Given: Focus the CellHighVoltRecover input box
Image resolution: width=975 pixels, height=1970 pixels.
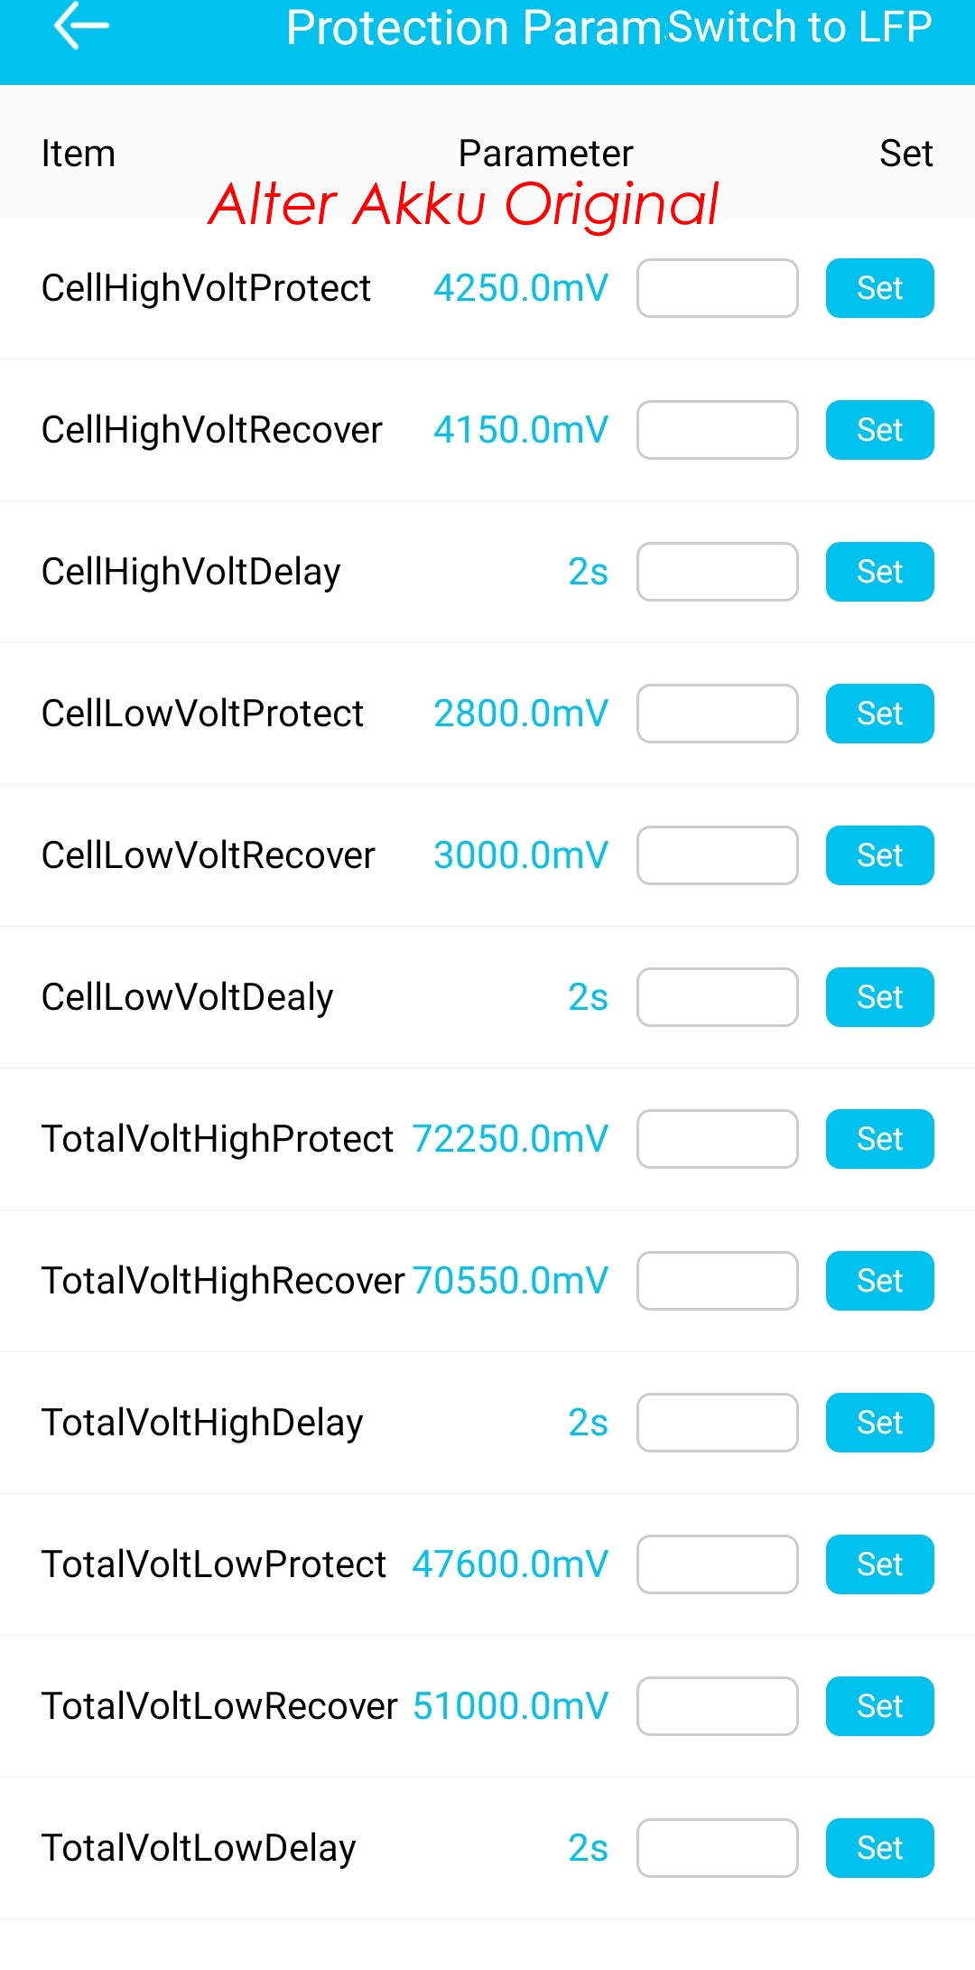Looking at the screenshot, I should pyautogui.click(x=717, y=430).
